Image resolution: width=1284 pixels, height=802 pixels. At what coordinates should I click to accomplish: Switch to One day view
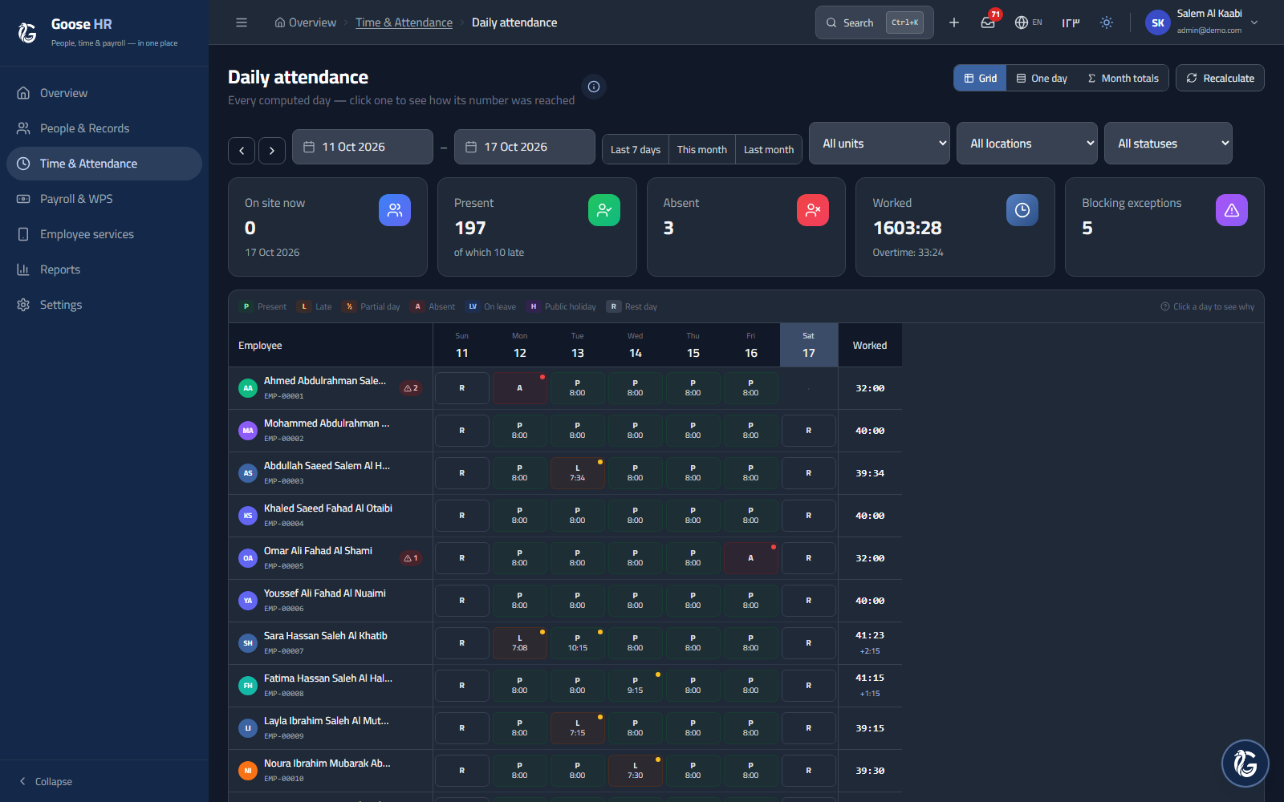[1042, 78]
